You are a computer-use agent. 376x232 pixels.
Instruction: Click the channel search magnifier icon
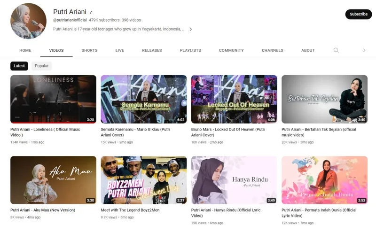pyautogui.click(x=336, y=50)
